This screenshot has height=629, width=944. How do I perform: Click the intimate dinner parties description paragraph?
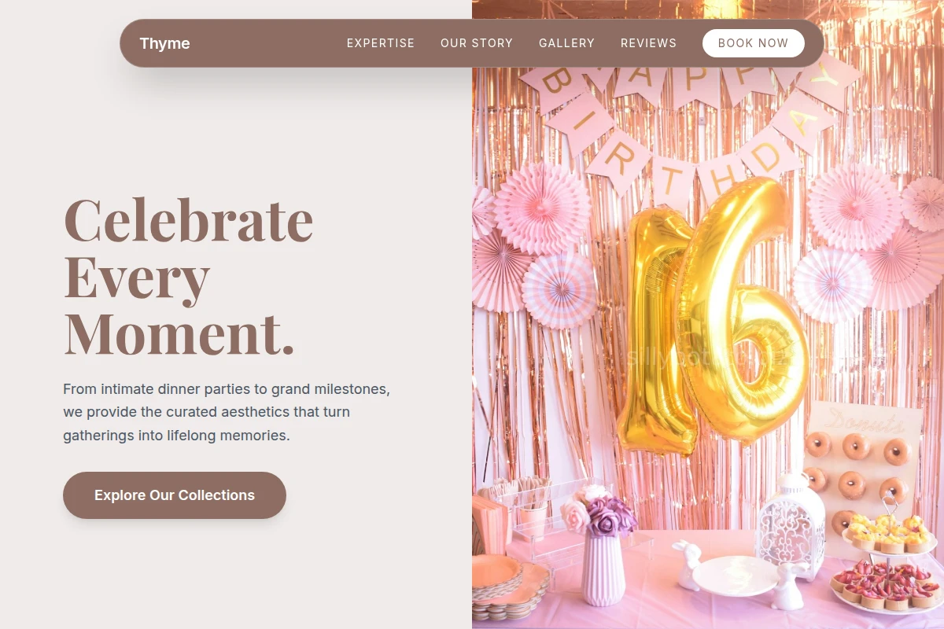point(227,412)
